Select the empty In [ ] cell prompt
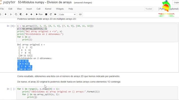Viewport: 179px width, 100px height. click(11, 89)
